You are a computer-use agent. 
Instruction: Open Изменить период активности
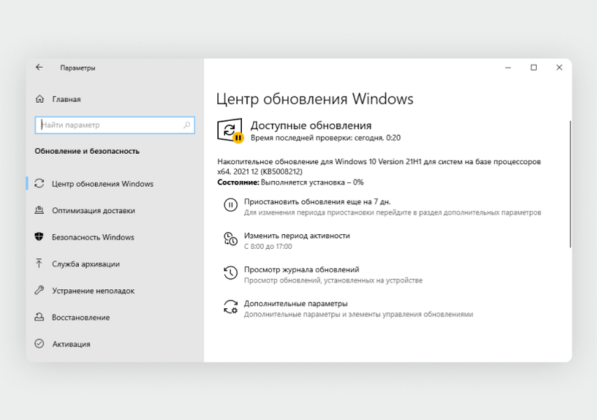pos(296,236)
